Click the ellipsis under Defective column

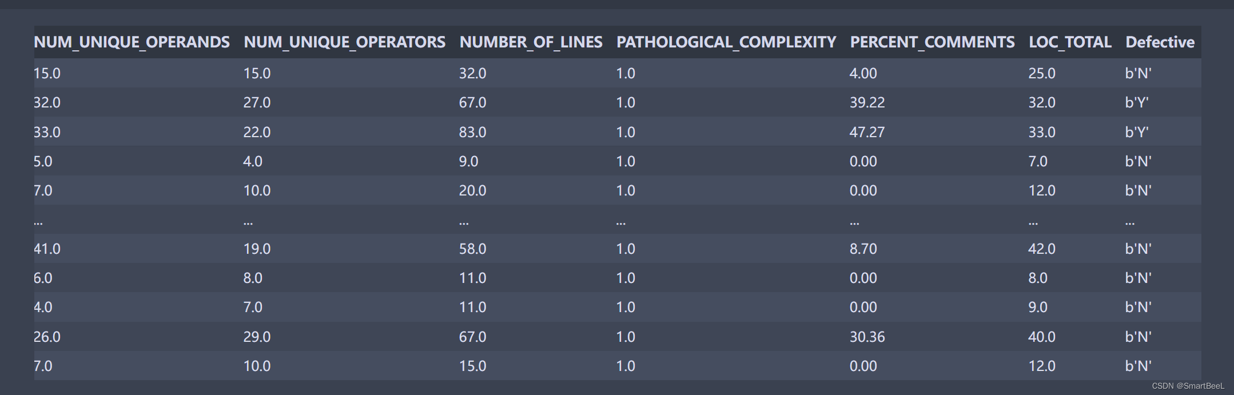(1130, 223)
